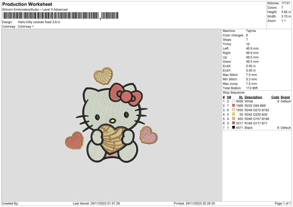Viewport: 293px width, 207px height.
Task: Click the 'Stop Sequence:' heading
Action: click(234, 93)
